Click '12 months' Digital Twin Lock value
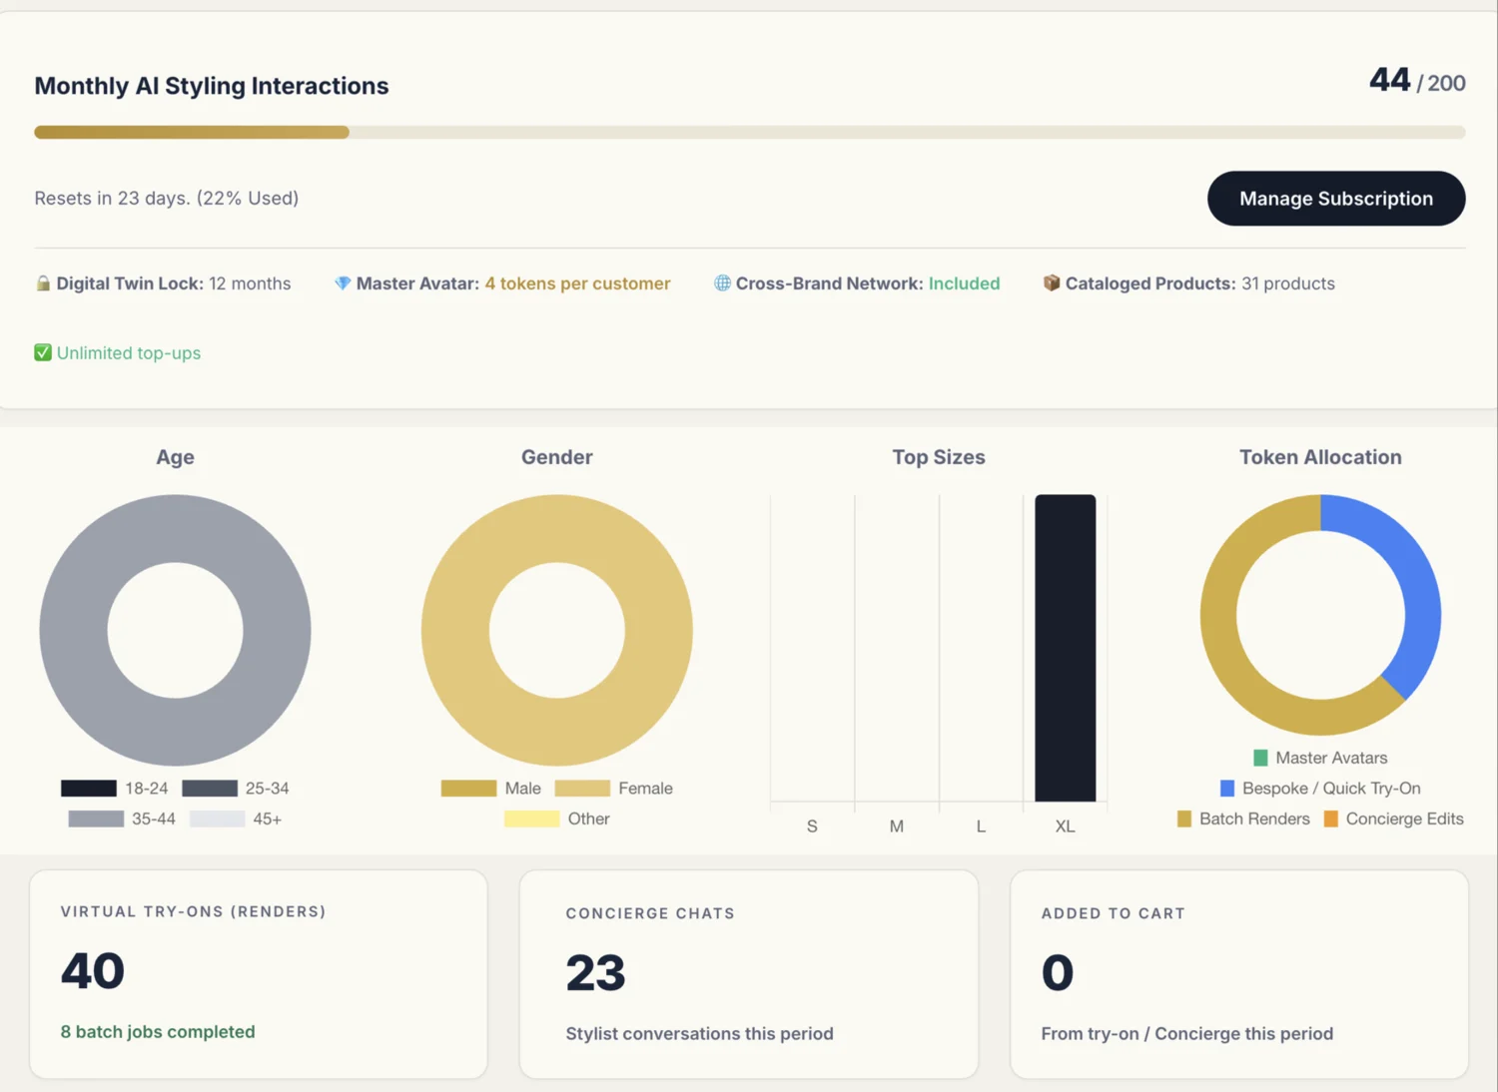The height and width of the screenshot is (1092, 1498). pos(250,283)
